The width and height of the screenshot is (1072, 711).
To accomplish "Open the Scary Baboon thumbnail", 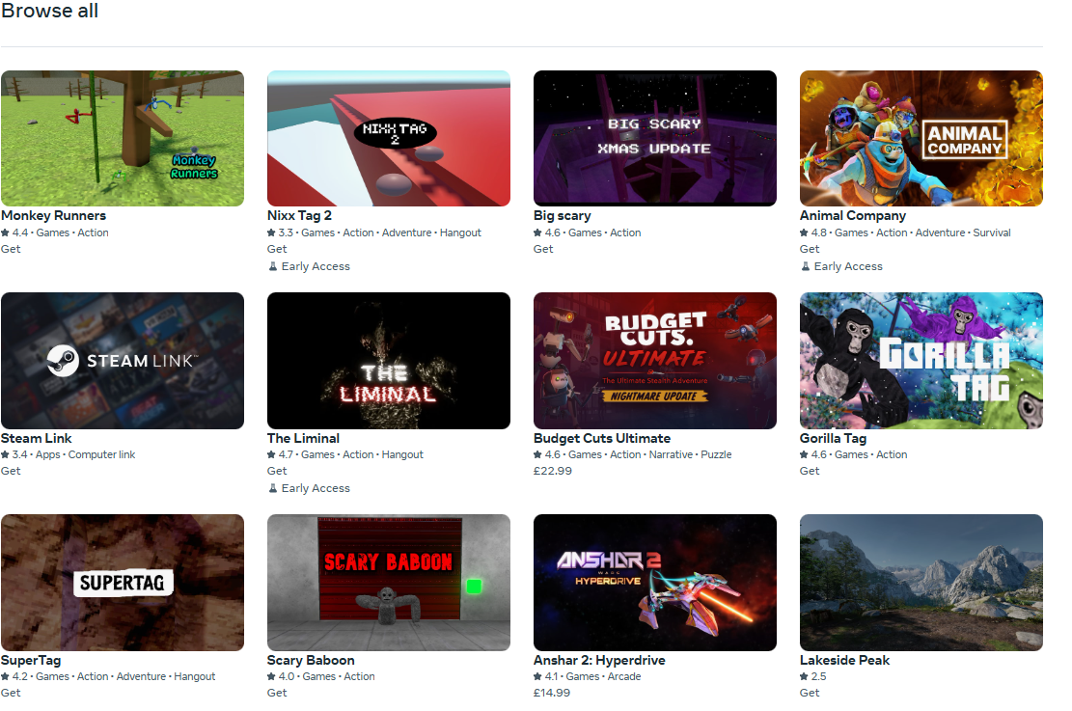I will [388, 583].
